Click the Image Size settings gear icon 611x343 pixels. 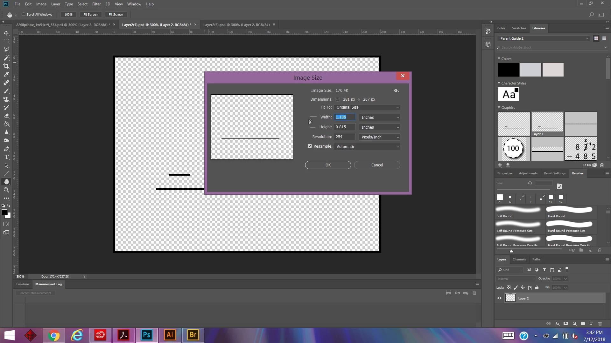(396, 91)
